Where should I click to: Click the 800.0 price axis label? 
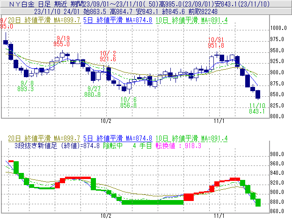pyautogui.click(x=277, y=116)
